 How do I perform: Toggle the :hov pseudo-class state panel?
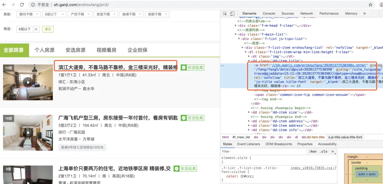313,151
